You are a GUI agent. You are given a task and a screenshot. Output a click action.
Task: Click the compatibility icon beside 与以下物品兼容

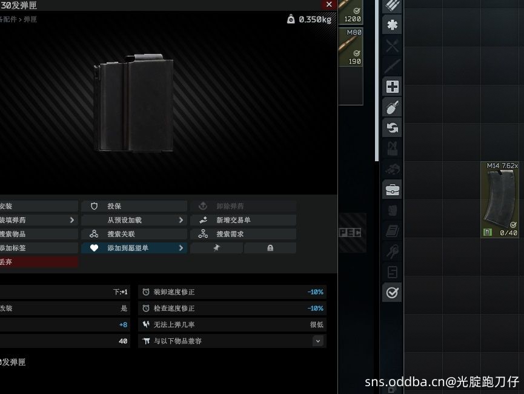pyautogui.click(x=146, y=341)
